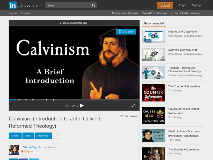Click the Share button

(15, 136)
